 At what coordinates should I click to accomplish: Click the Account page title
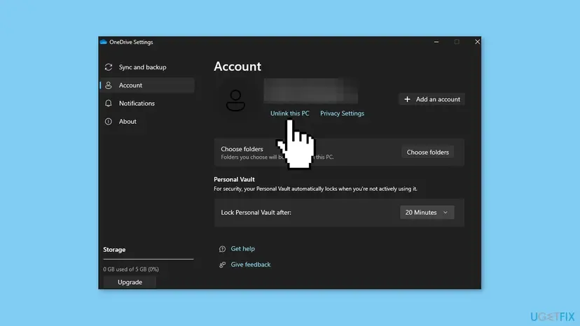237,66
